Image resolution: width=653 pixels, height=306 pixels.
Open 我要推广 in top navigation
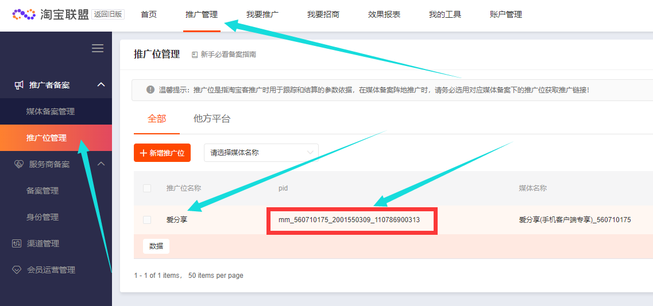pyautogui.click(x=262, y=14)
